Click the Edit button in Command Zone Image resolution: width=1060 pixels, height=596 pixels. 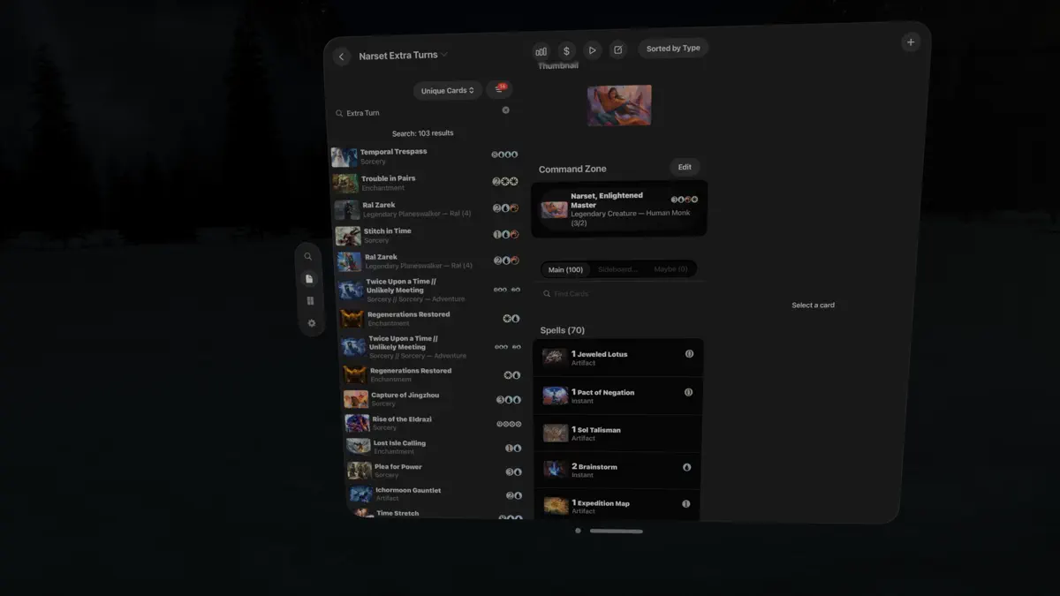pyautogui.click(x=685, y=167)
